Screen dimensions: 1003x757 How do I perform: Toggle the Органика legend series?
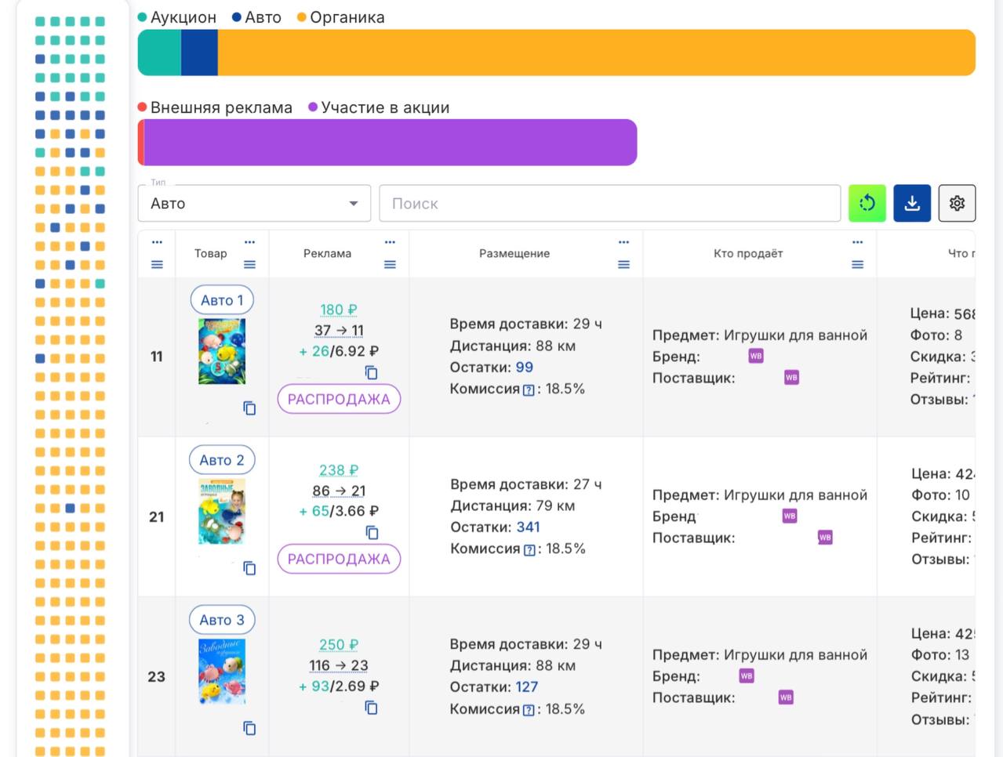pos(340,17)
